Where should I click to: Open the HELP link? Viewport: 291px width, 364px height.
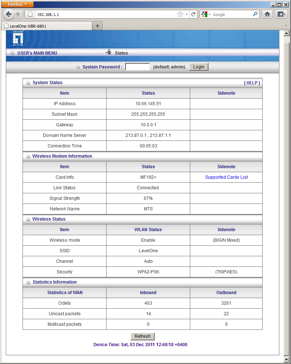click(252, 83)
